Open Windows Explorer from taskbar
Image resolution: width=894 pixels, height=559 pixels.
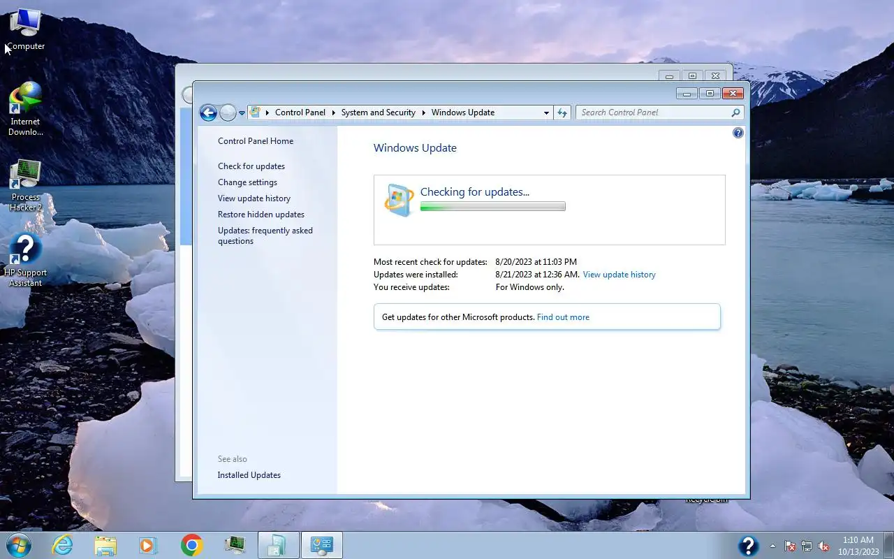[x=105, y=545]
